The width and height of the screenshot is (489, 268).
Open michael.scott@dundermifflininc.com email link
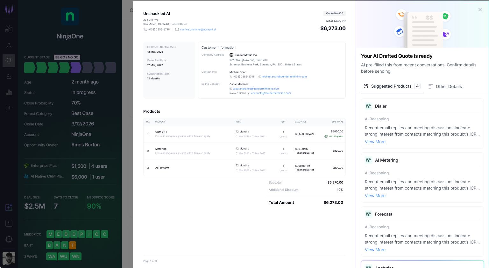(x=284, y=77)
